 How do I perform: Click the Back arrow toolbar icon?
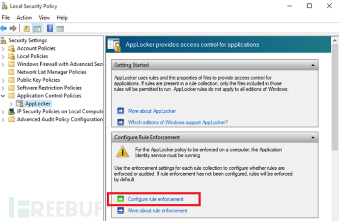pyautogui.click(x=4, y=28)
